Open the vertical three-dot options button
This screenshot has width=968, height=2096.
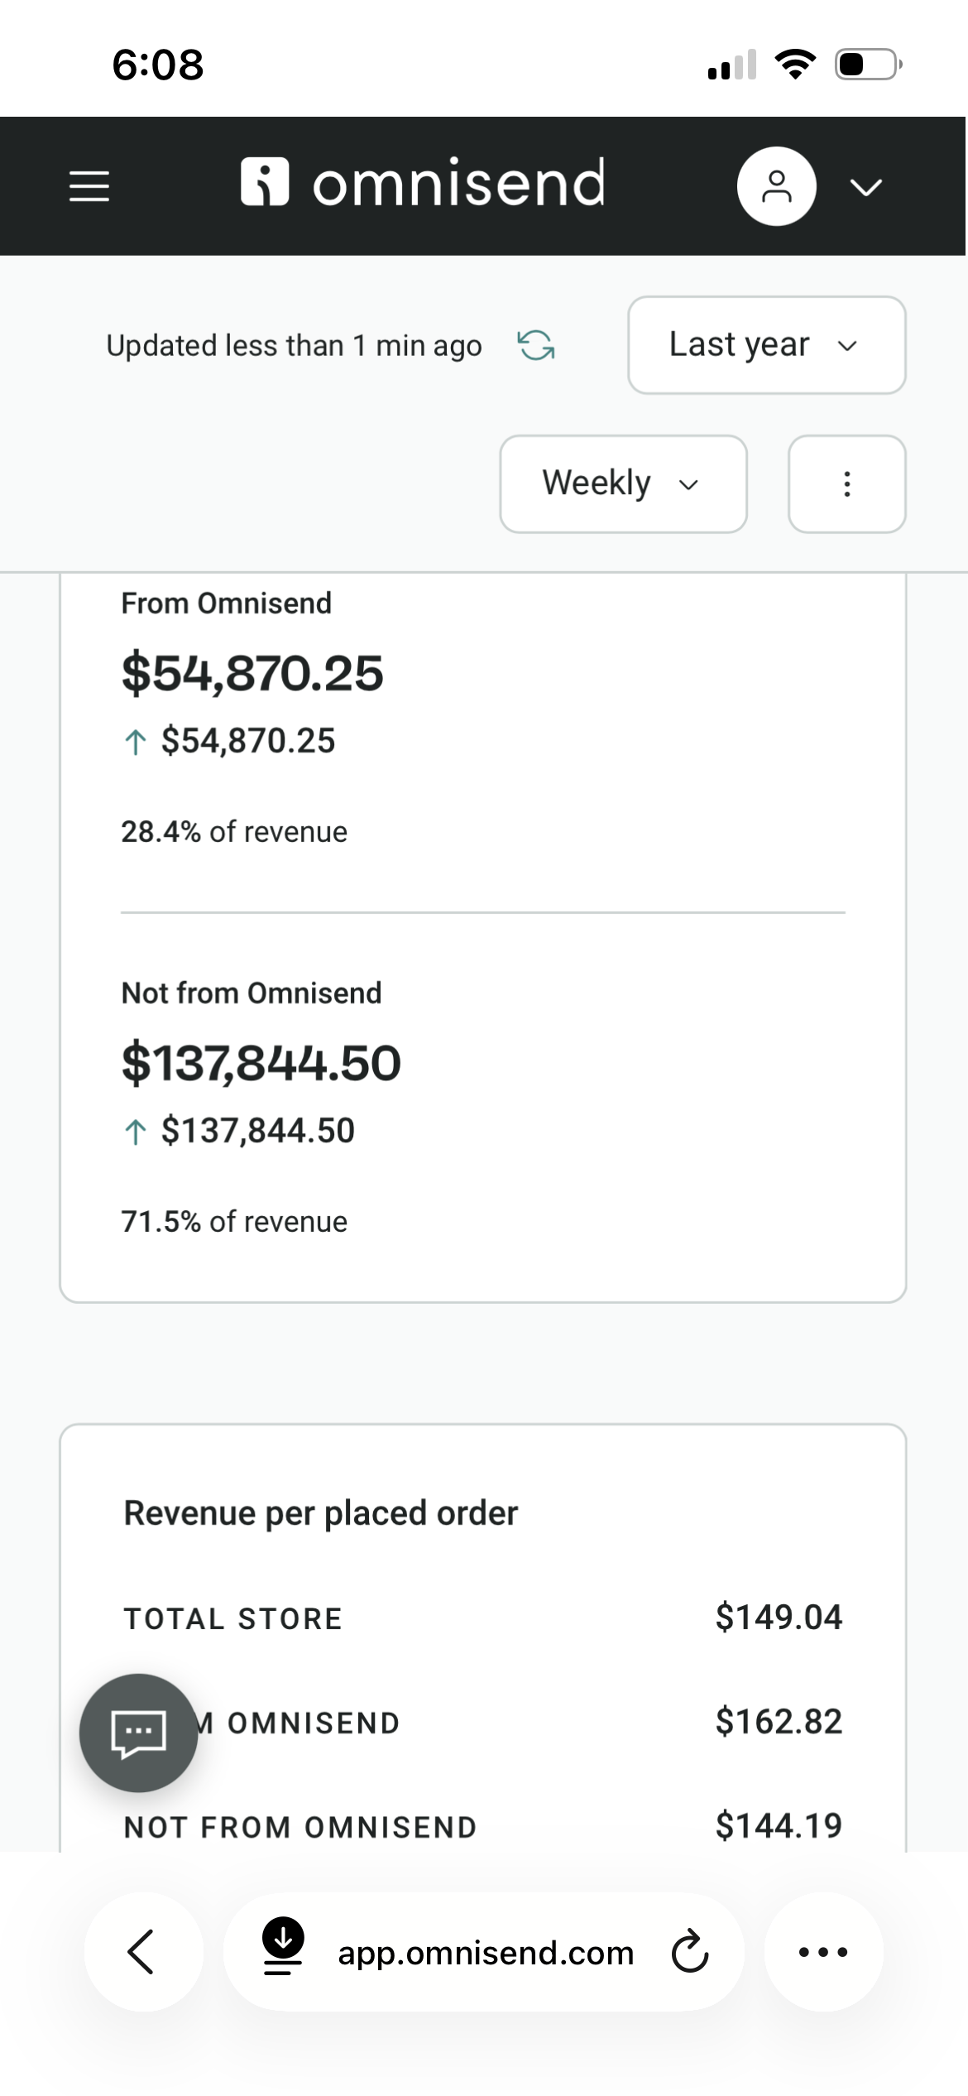click(x=846, y=484)
